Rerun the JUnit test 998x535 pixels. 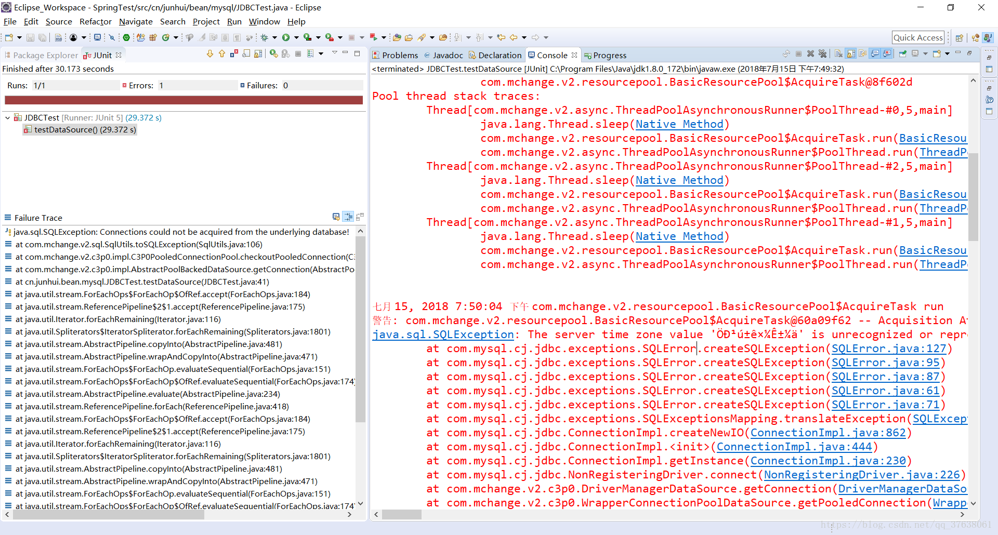pyautogui.click(x=274, y=54)
